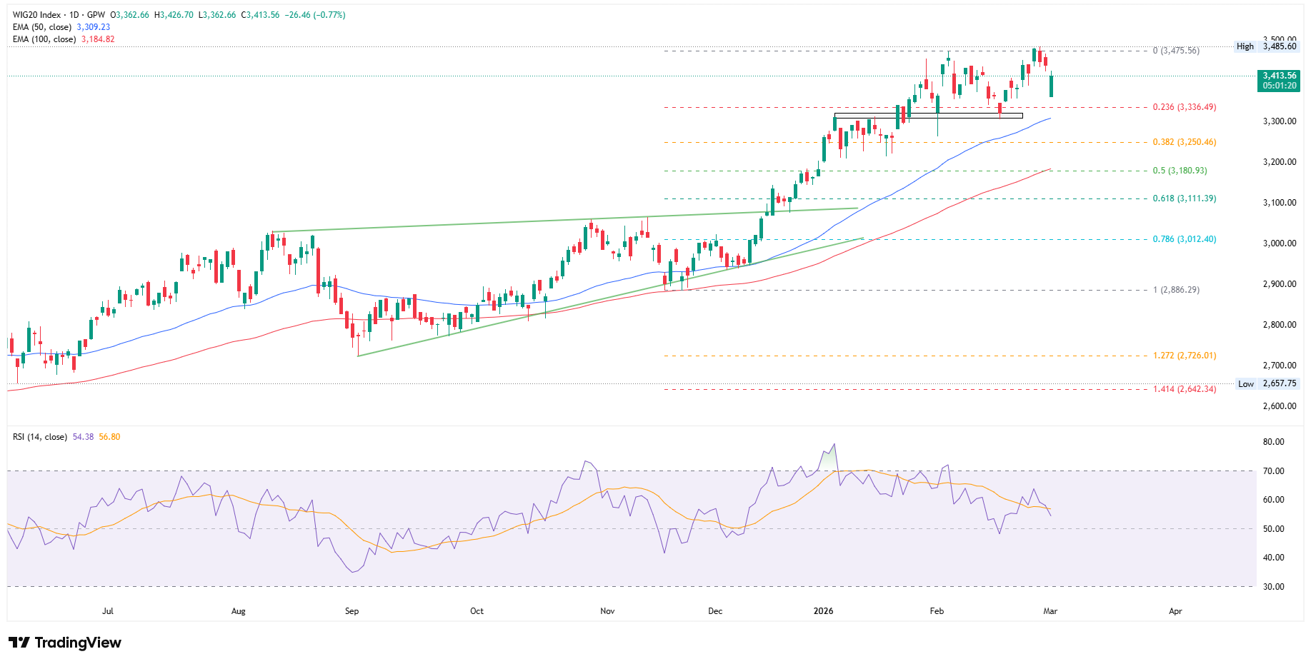Click the 1.414 Fibonacci extension label

click(x=1184, y=389)
